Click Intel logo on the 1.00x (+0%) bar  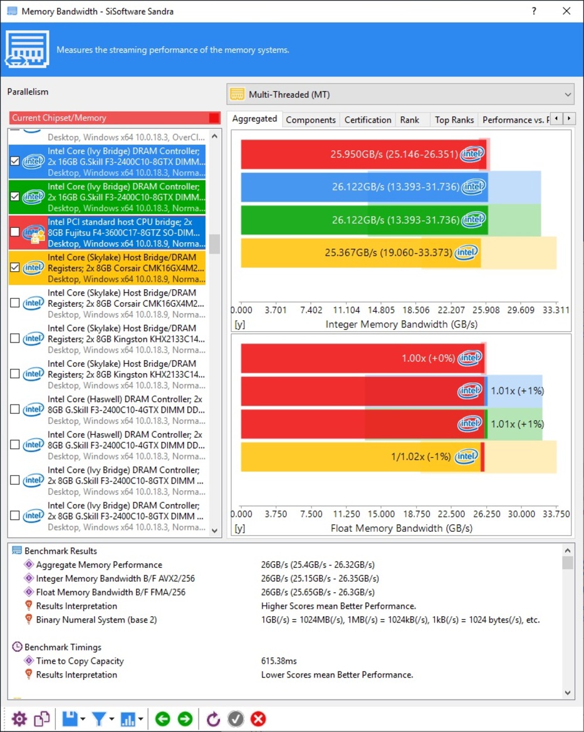coord(469,358)
